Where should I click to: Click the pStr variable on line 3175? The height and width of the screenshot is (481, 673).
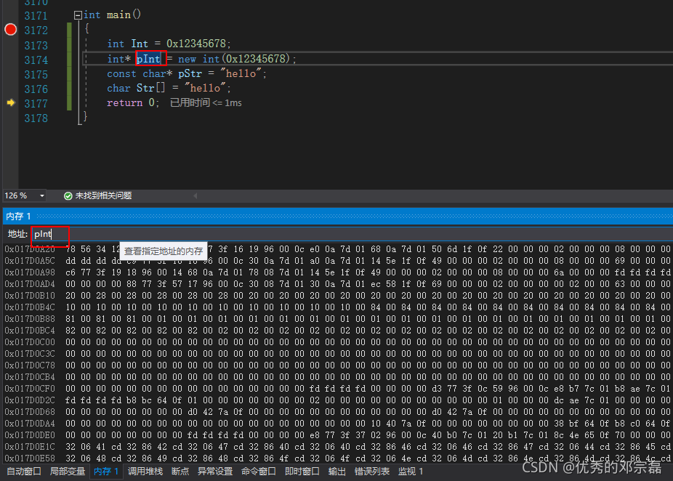tap(190, 74)
